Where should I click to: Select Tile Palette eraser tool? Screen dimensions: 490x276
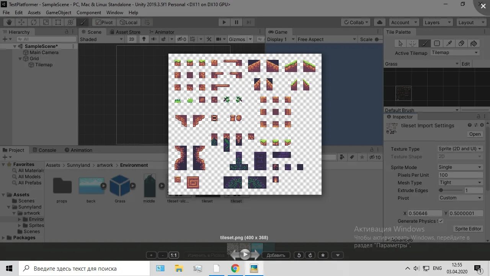[x=461, y=43]
